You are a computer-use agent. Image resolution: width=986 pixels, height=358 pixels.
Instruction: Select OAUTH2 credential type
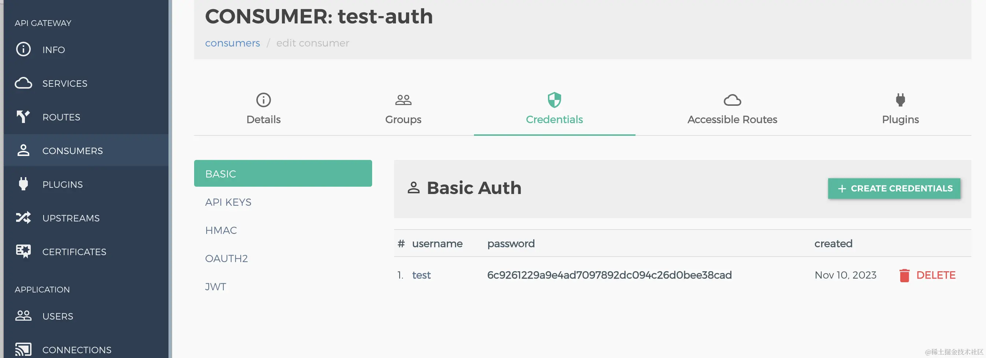pyautogui.click(x=226, y=258)
